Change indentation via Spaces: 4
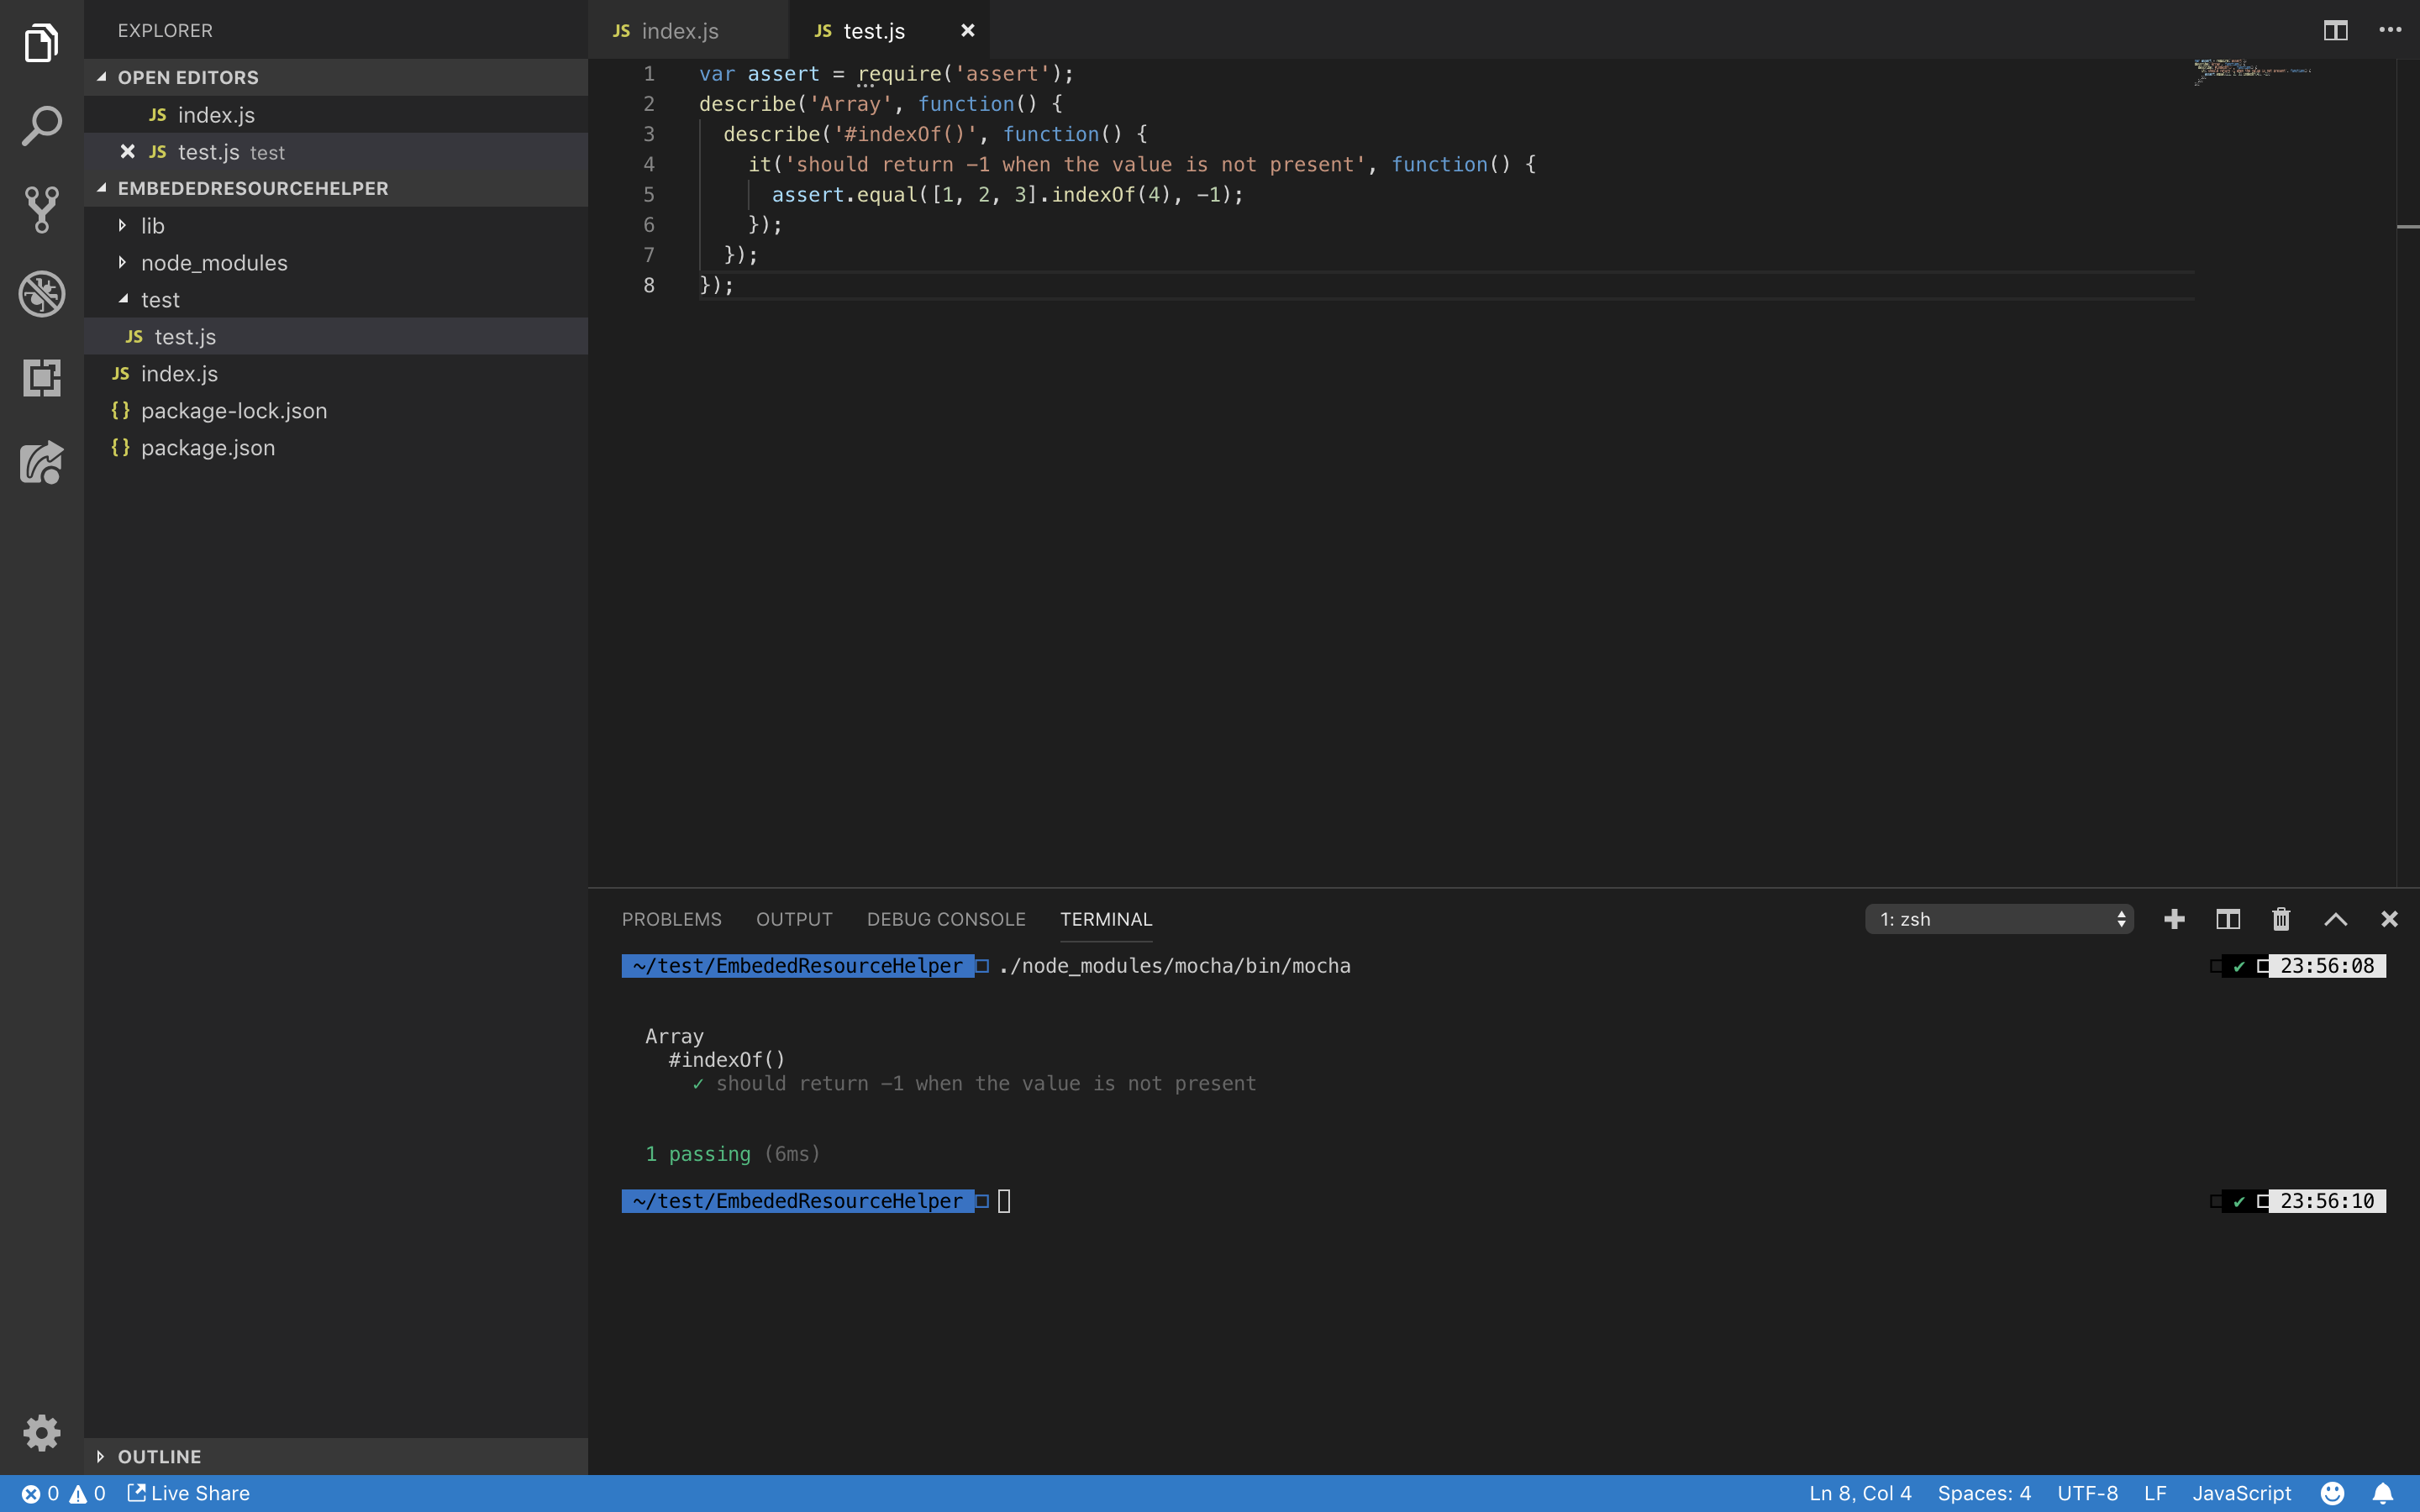 click(1984, 1493)
